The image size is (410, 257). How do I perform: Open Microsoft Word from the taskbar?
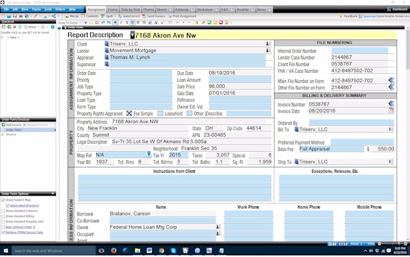coord(150,250)
